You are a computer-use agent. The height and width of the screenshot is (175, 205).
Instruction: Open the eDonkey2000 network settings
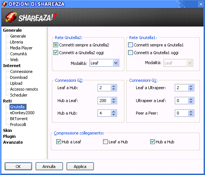[x=22, y=113]
